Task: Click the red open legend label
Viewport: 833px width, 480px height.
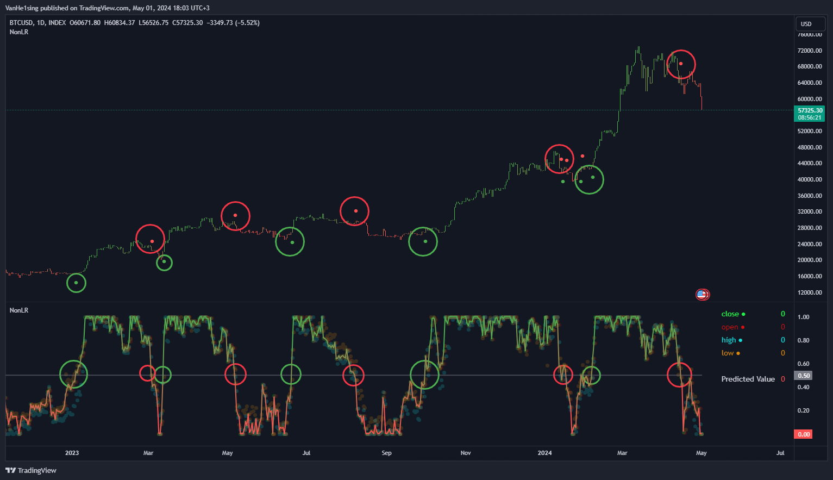Action: coord(733,327)
